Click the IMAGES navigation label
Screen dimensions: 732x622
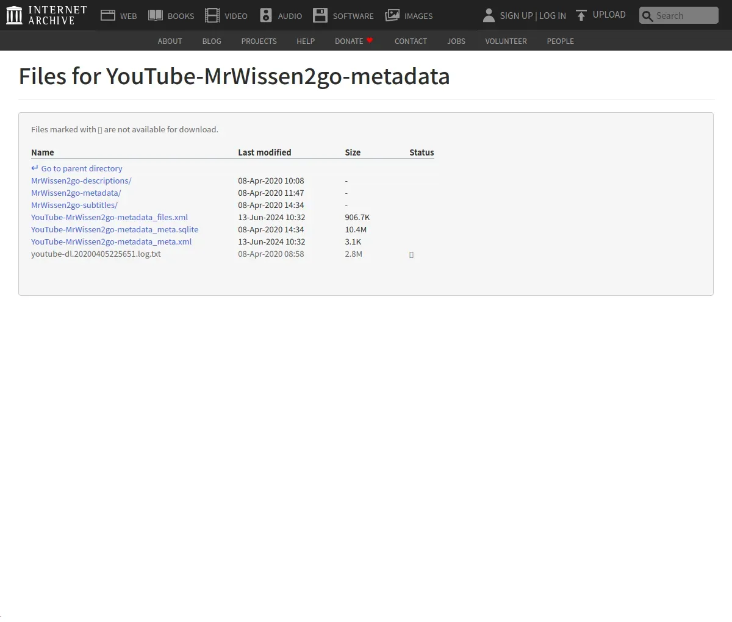[418, 16]
